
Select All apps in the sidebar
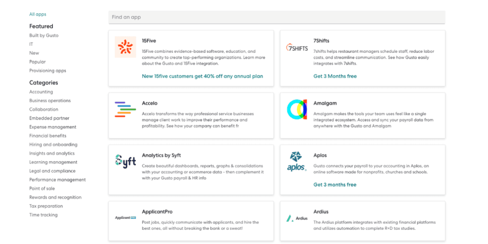38,14
